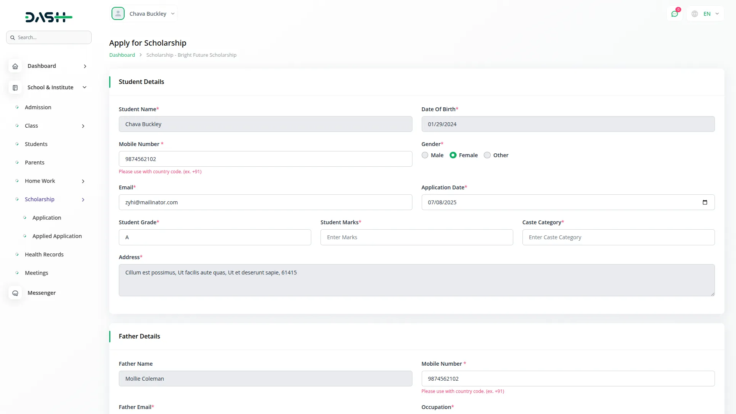The image size is (736, 414).
Task: Click the Student Marks input field
Action: 416,237
